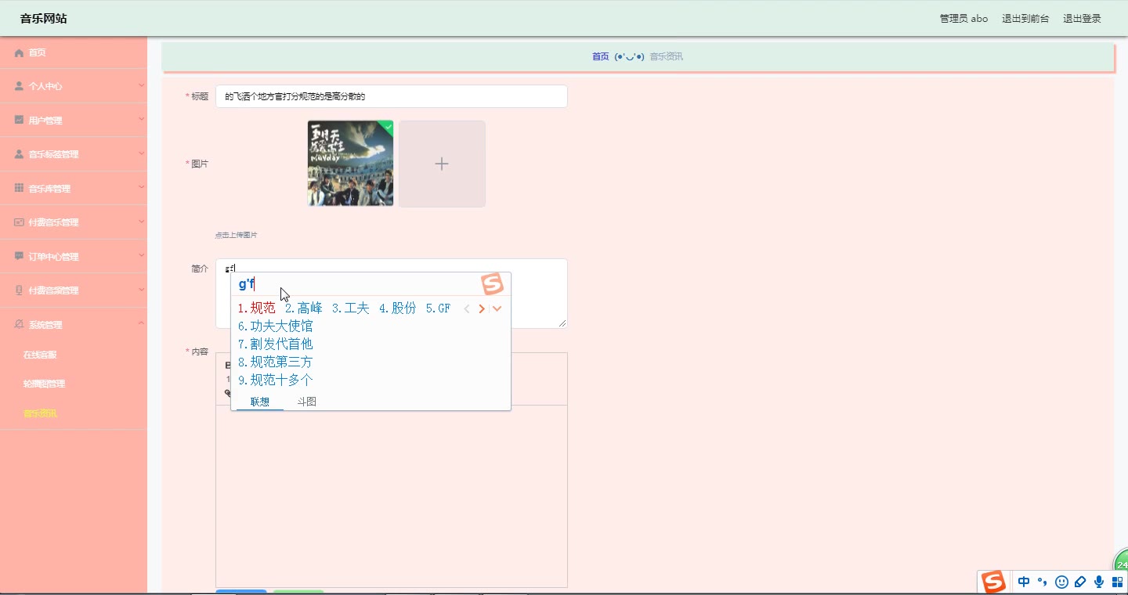Click the IME skin eraser-shaped icon
Image resolution: width=1128 pixels, height=595 pixels.
click(x=1080, y=582)
